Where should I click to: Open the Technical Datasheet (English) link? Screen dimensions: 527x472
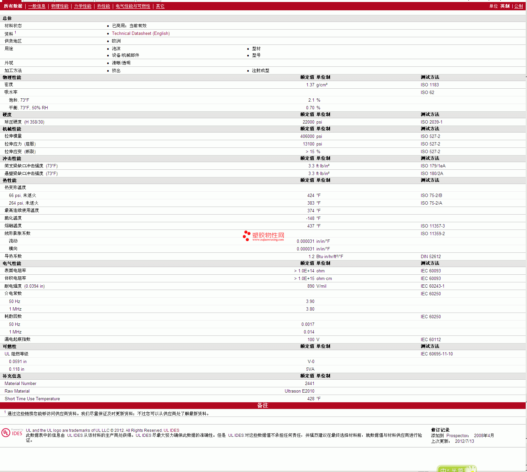(x=141, y=34)
